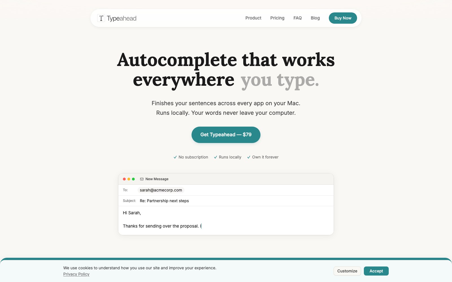Viewport: 452px width, 282px height.
Task: Click the checkmark beside No subscription
Action: pyautogui.click(x=175, y=157)
